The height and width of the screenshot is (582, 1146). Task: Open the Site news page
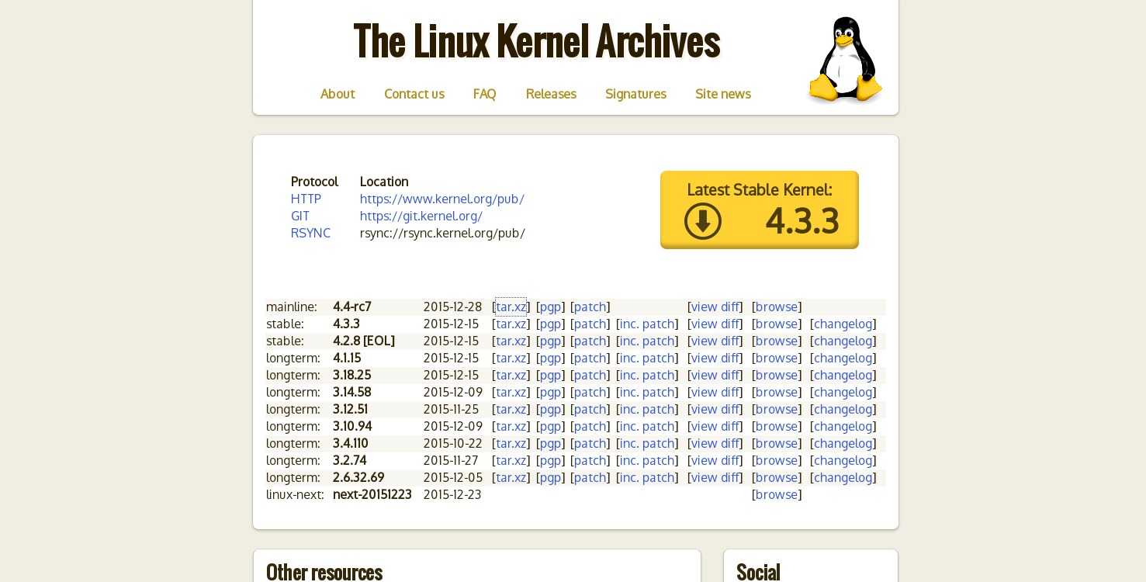722,94
